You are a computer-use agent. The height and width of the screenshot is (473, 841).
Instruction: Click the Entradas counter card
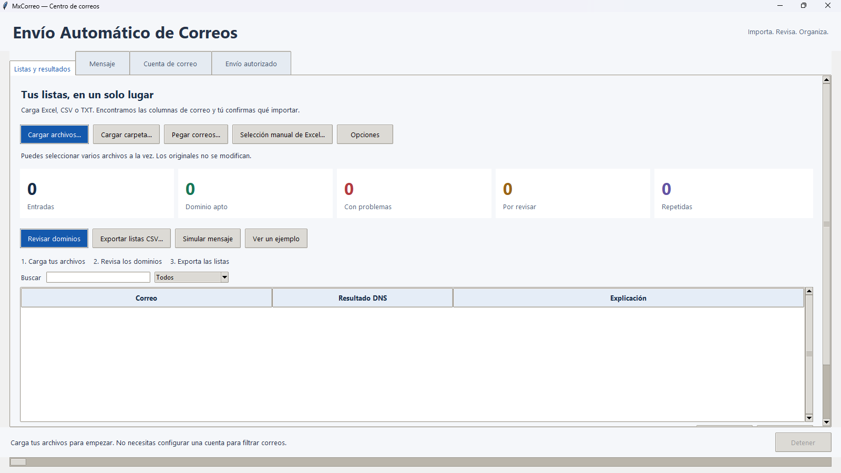point(97,193)
